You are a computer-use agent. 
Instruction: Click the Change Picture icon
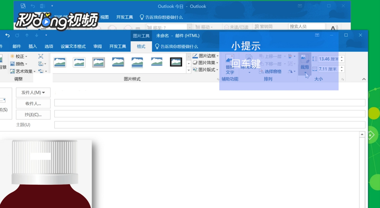point(42,64)
